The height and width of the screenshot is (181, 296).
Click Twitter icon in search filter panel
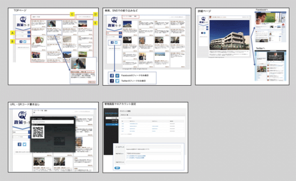click(116, 42)
